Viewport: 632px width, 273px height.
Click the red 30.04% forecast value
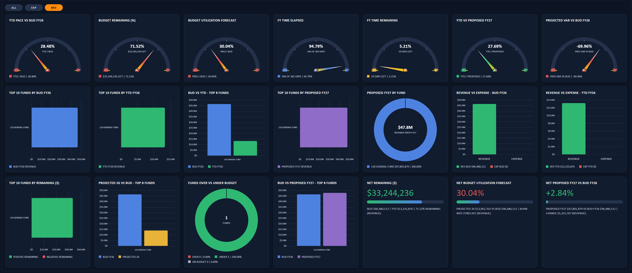(470, 193)
